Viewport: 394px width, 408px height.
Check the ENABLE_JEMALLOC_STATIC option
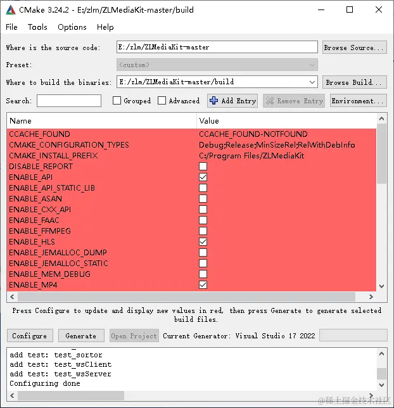pos(203,264)
